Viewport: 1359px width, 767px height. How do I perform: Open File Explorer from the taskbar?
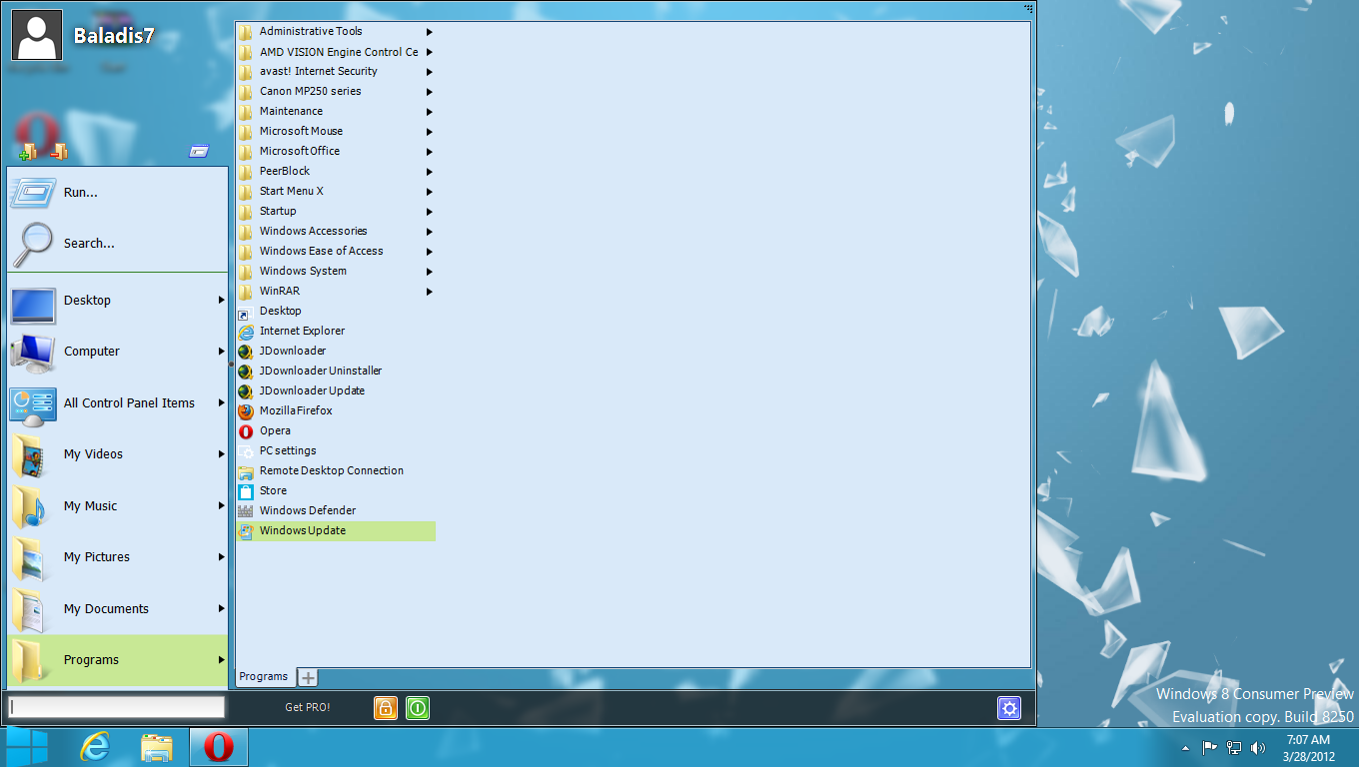pos(157,747)
